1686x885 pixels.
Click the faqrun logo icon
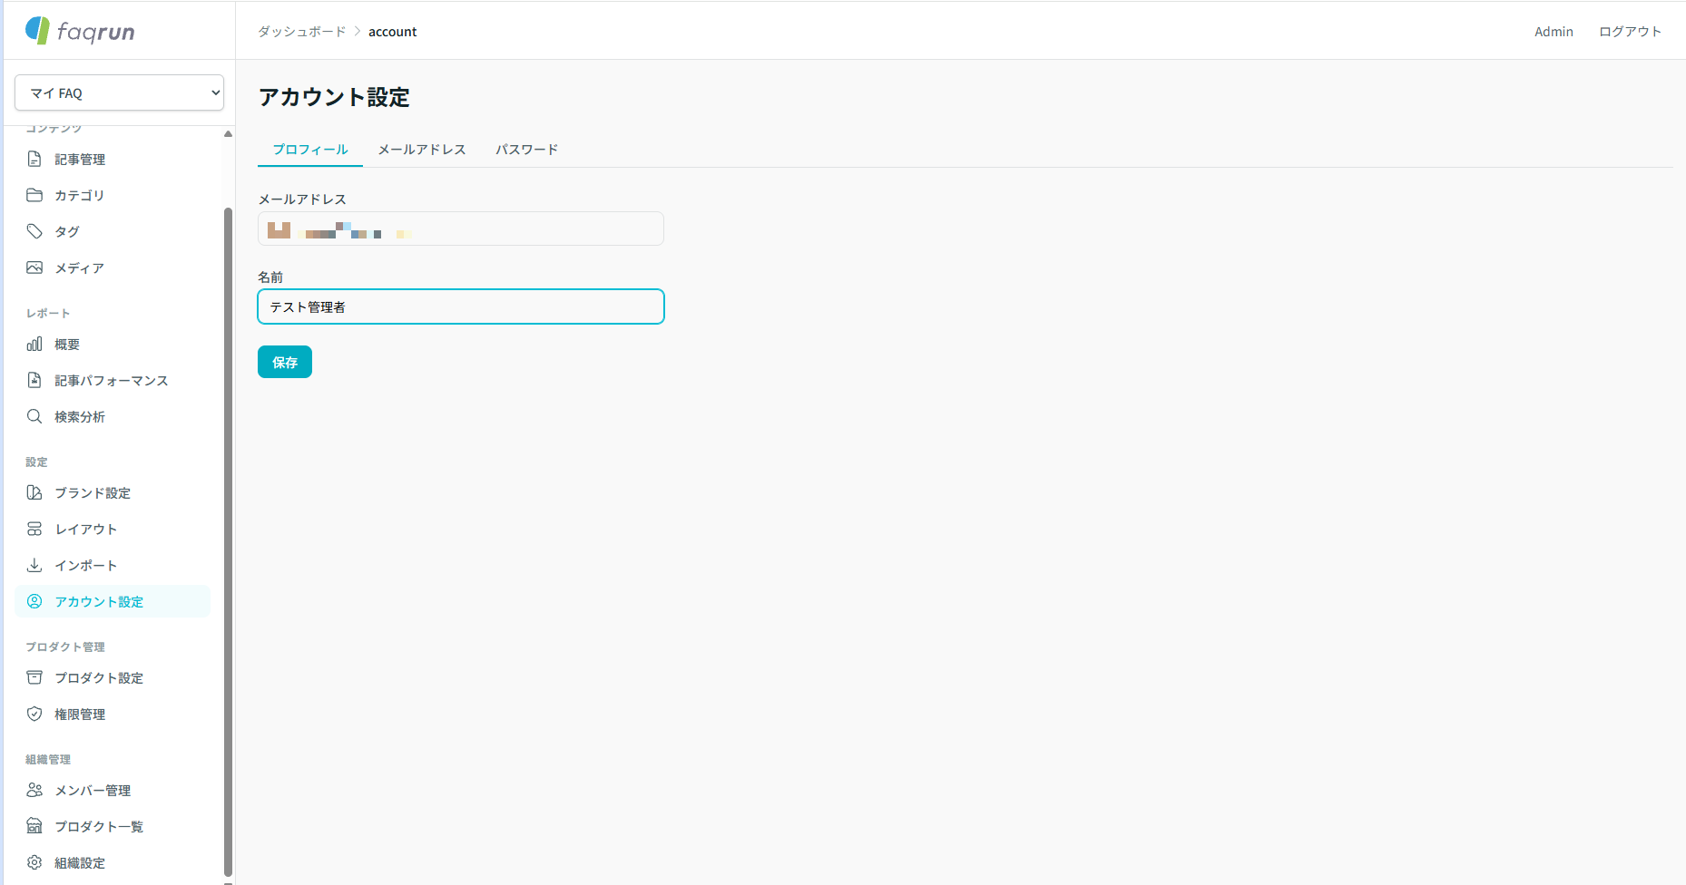tap(37, 31)
